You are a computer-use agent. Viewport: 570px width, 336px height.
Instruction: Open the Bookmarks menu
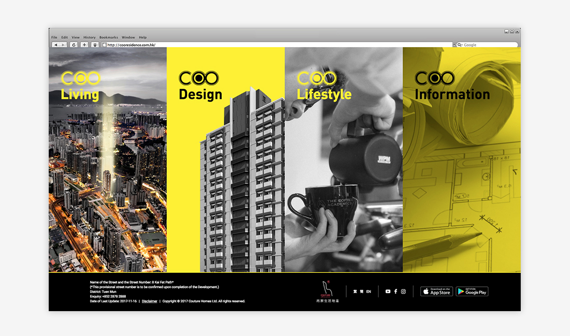point(108,37)
